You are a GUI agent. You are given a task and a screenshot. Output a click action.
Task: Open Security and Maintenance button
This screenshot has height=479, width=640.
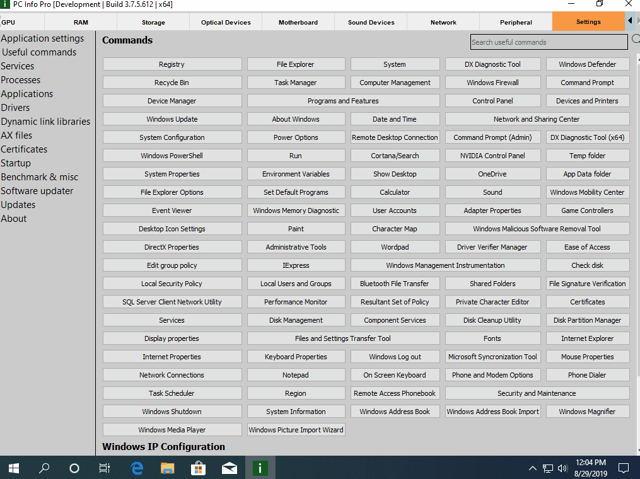click(537, 393)
